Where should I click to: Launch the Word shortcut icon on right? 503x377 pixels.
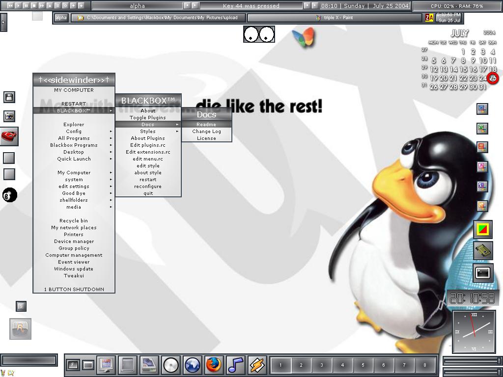pyautogui.click(x=482, y=109)
